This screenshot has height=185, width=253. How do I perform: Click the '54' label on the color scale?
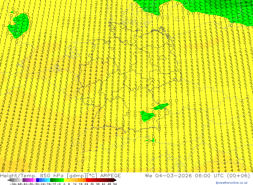[115, 184]
